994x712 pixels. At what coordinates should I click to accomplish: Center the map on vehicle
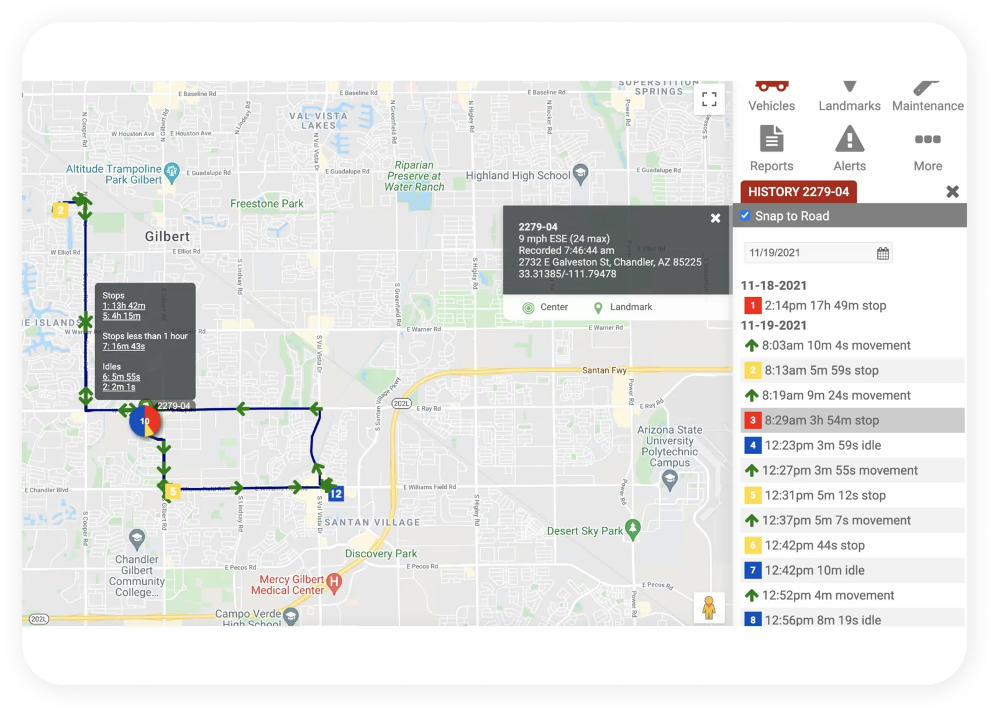[x=545, y=308]
